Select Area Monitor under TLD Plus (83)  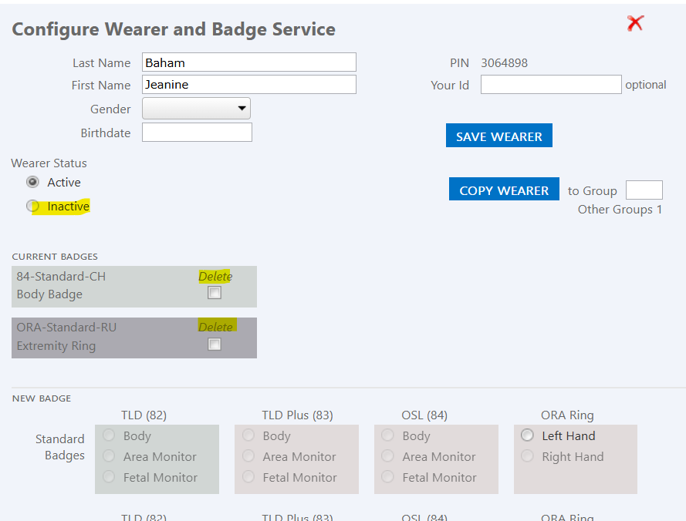pos(248,456)
